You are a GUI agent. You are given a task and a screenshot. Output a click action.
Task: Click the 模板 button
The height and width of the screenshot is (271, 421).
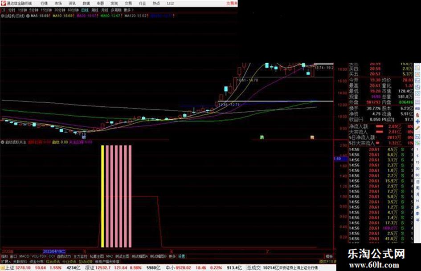pyautogui.click(x=329, y=256)
